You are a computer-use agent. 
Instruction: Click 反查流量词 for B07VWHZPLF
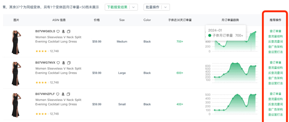click(275, 104)
